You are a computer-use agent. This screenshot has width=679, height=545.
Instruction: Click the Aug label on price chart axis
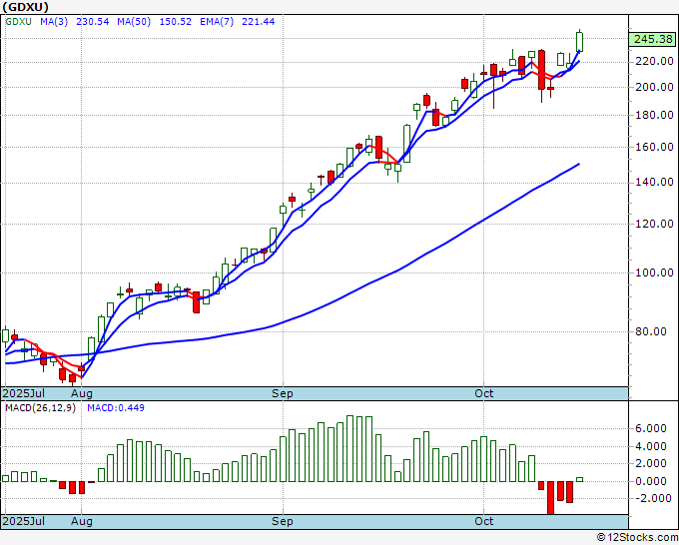(82, 393)
